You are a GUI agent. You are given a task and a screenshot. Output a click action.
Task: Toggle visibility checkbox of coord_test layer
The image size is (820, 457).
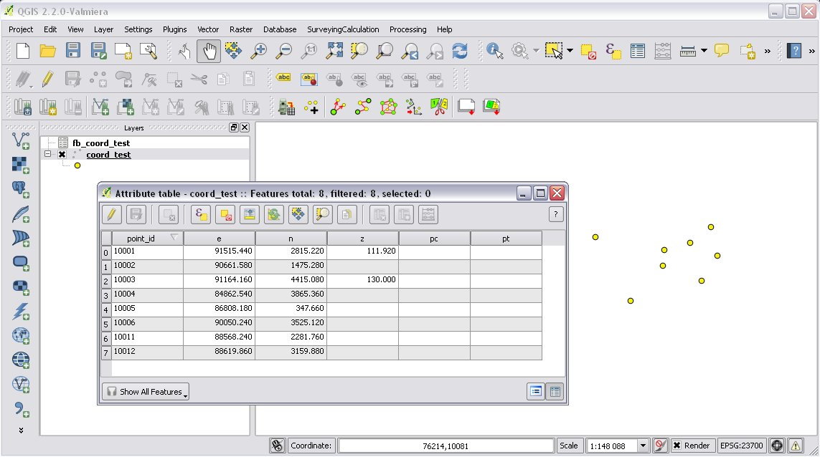coord(62,155)
